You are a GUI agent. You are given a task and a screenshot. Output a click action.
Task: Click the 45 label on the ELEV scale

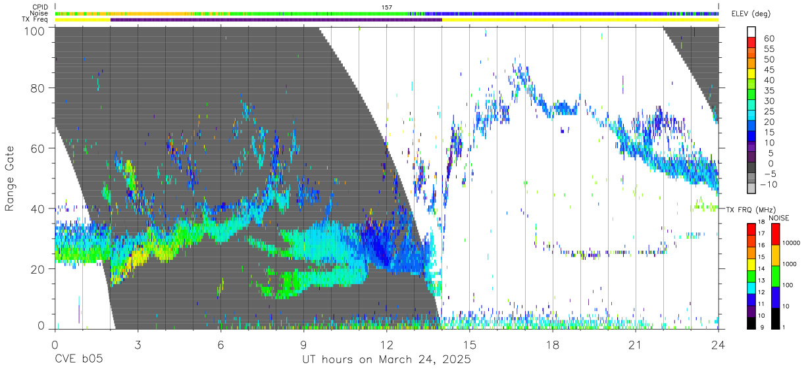(x=768, y=70)
